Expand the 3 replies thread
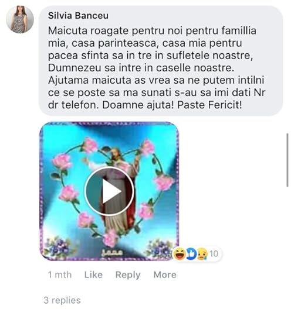This screenshot has width=291, height=316. tap(62, 300)
